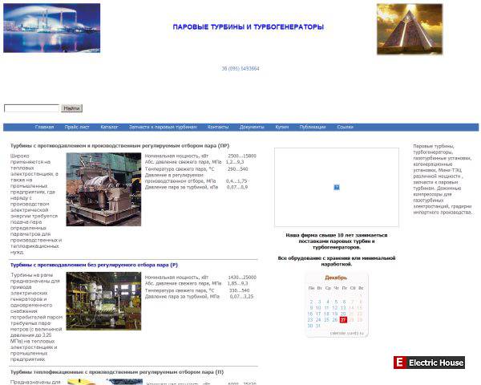Click the power plant header image
The image size is (481, 385).
[52, 28]
